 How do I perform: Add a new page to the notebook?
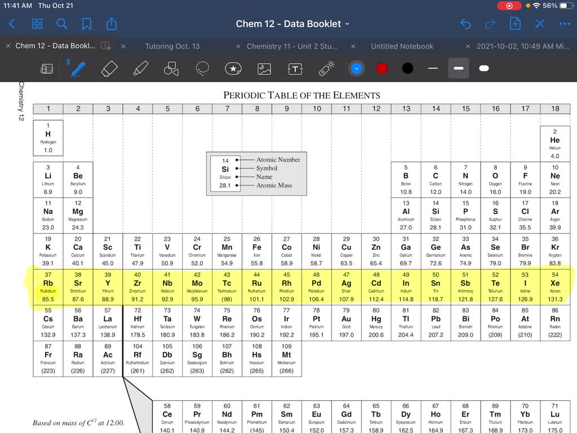click(514, 24)
